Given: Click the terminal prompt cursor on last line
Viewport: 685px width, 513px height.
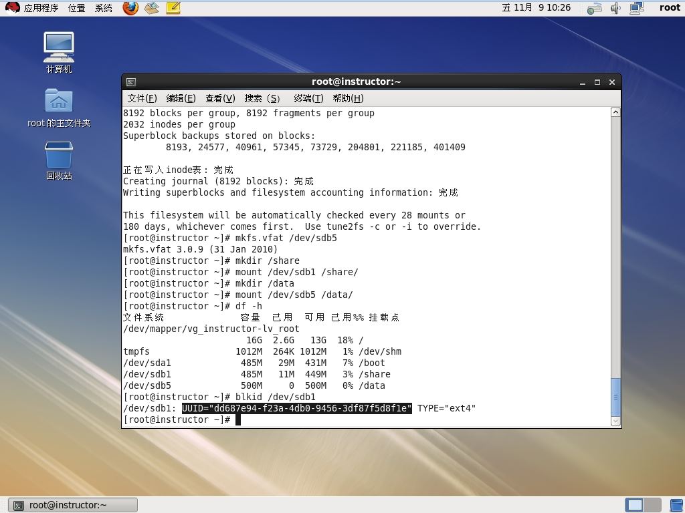Looking at the screenshot, I should pyautogui.click(x=238, y=419).
